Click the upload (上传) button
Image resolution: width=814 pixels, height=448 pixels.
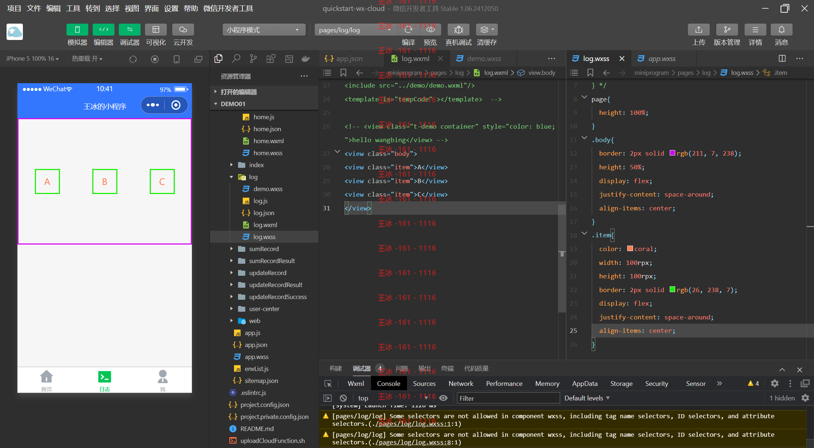coord(698,30)
